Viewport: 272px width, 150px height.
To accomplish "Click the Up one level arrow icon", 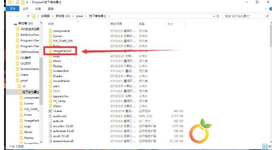I will (28, 16).
